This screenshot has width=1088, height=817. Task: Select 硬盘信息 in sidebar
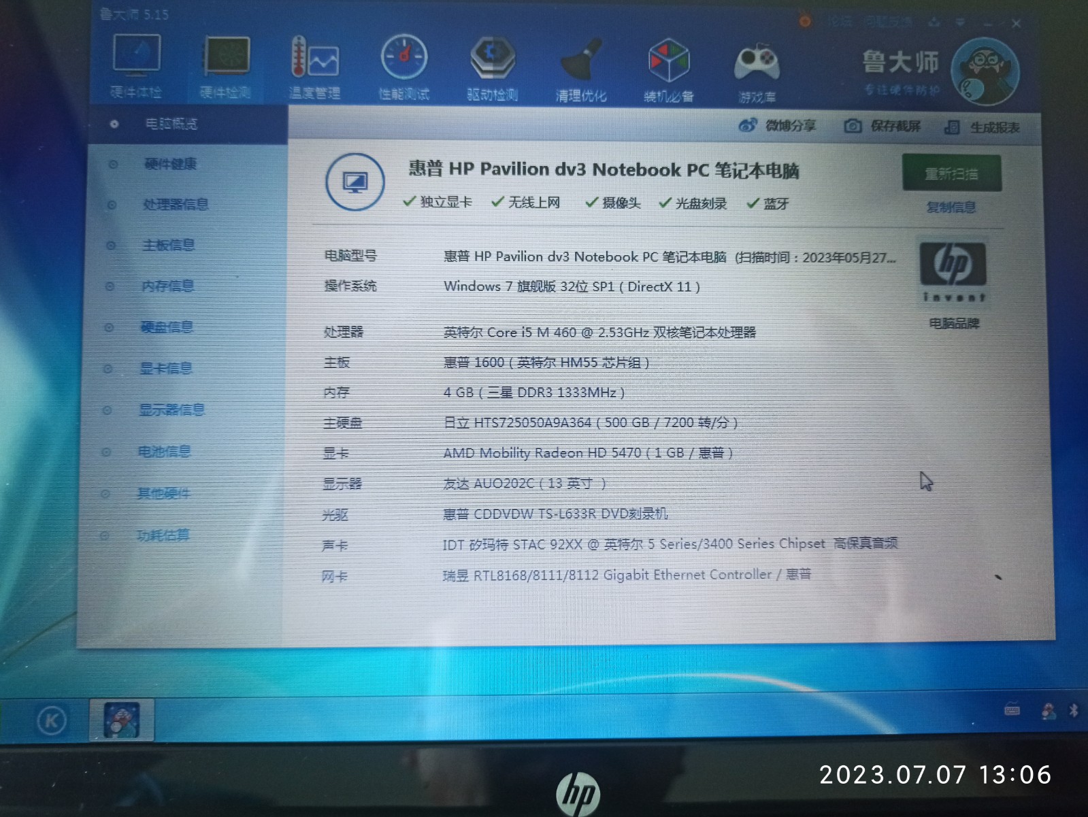(167, 327)
